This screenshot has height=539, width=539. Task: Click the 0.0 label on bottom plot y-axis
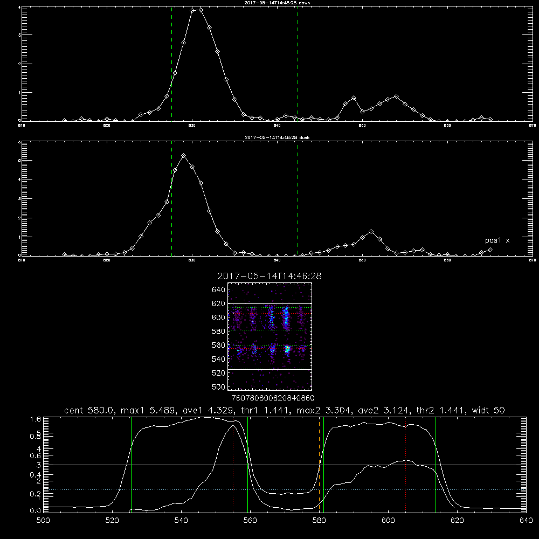36,510
